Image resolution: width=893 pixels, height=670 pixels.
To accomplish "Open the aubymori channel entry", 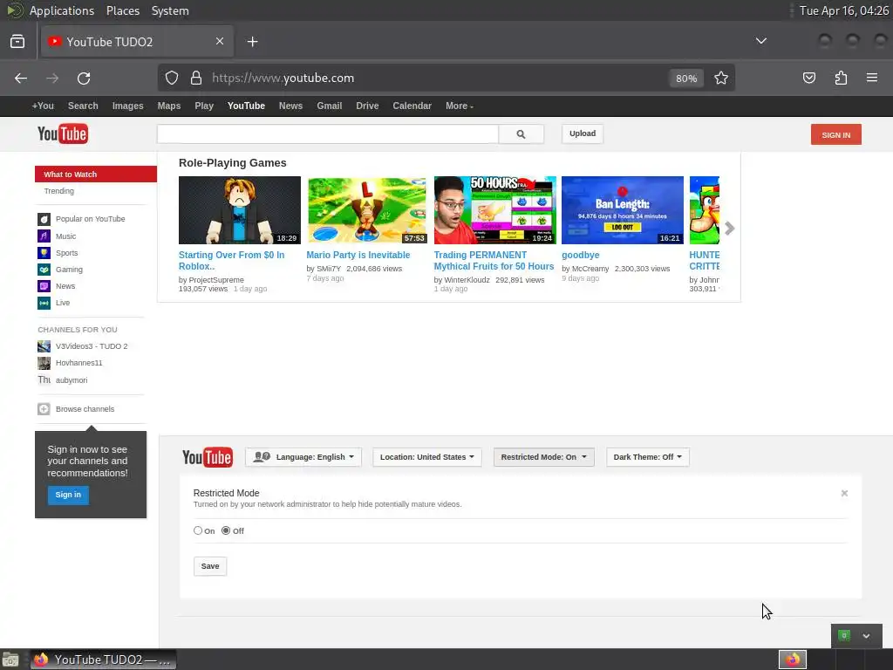I will tap(63, 380).
